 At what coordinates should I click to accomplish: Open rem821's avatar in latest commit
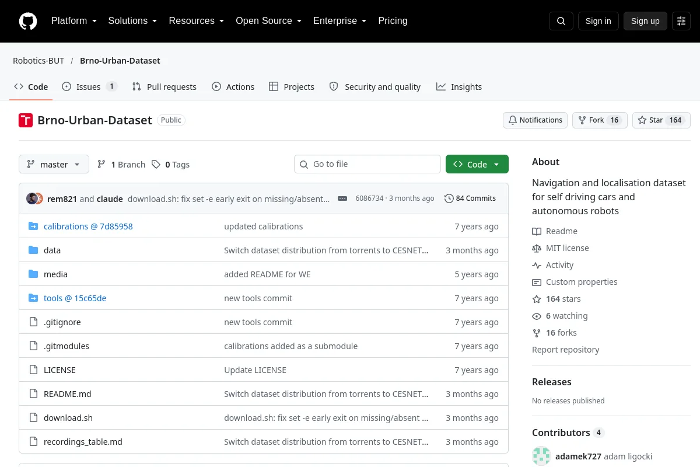(32, 198)
